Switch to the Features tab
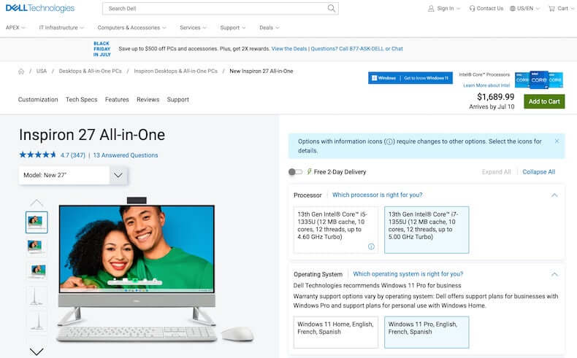This screenshot has height=358, width=577. [117, 99]
